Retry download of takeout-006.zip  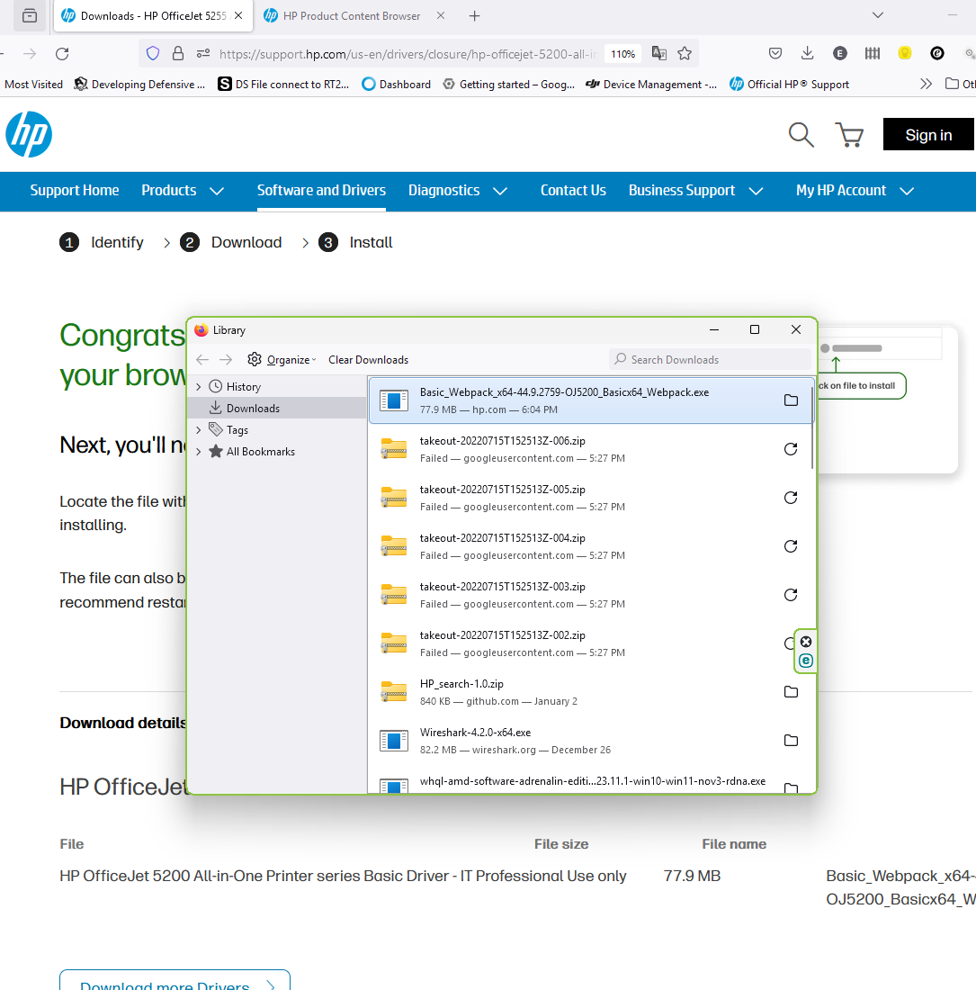(791, 449)
